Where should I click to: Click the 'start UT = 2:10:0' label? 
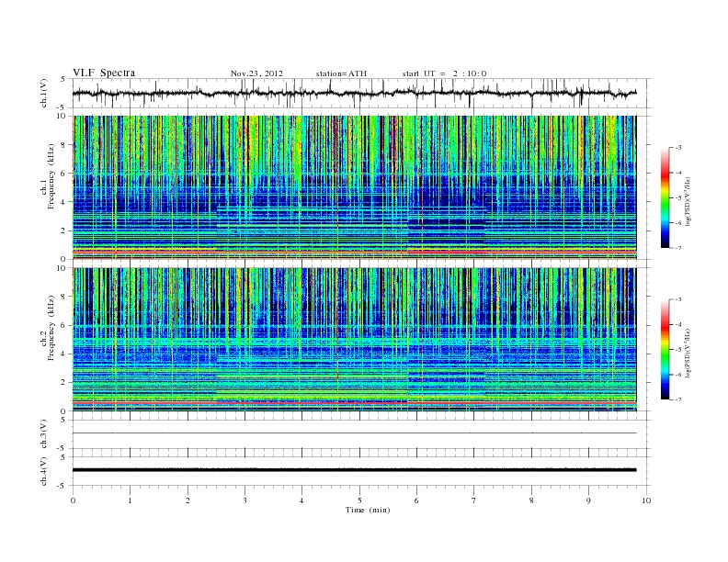point(444,73)
